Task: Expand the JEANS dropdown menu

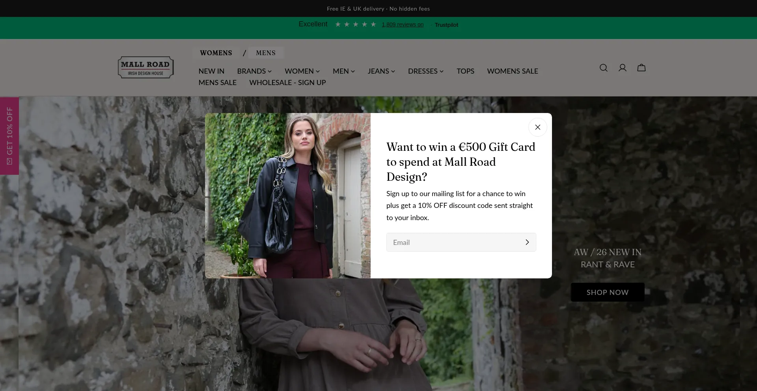Action: (x=381, y=71)
